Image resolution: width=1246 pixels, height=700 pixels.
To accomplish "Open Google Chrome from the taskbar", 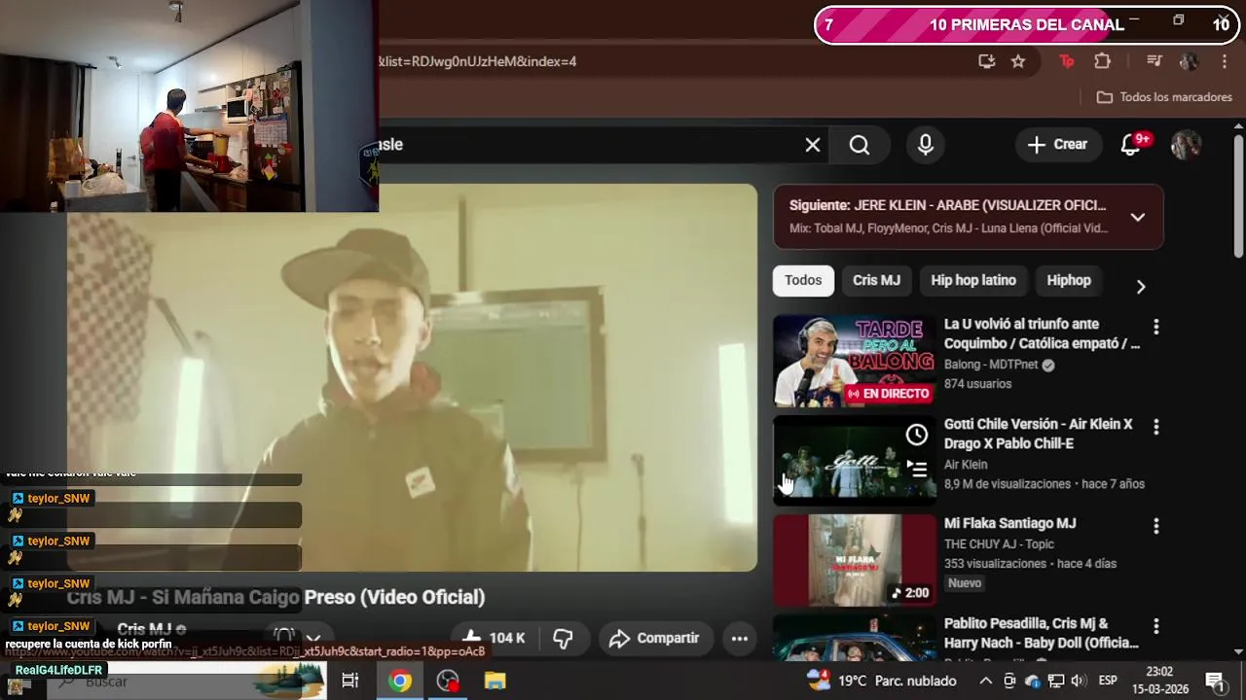I will pyautogui.click(x=399, y=682).
